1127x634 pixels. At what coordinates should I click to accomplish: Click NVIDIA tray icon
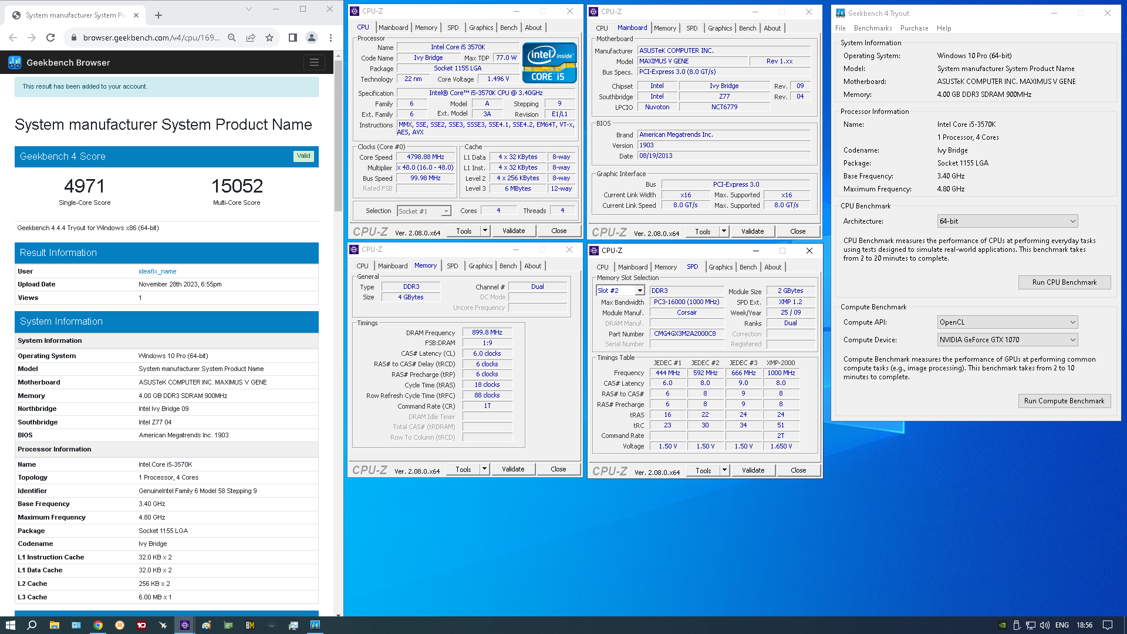[x=1003, y=625]
